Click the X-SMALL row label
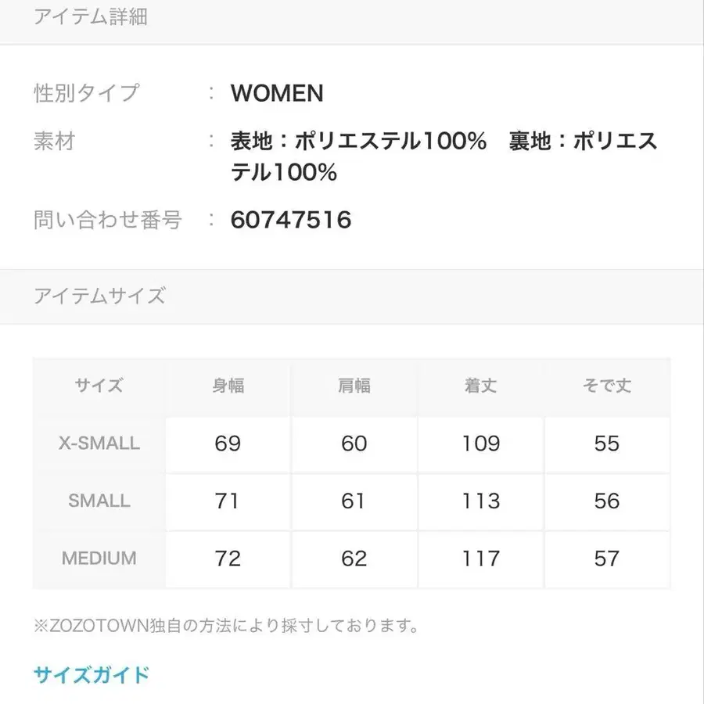Screen dimensions: 704x704 point(98,444)
